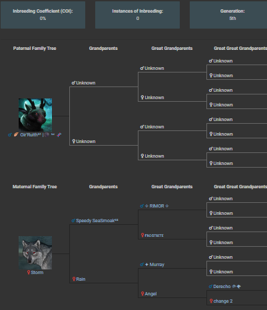Click the male Unknown paternal grandparent entry
Viewport: 267px width, 310px height.
(83, 83)
